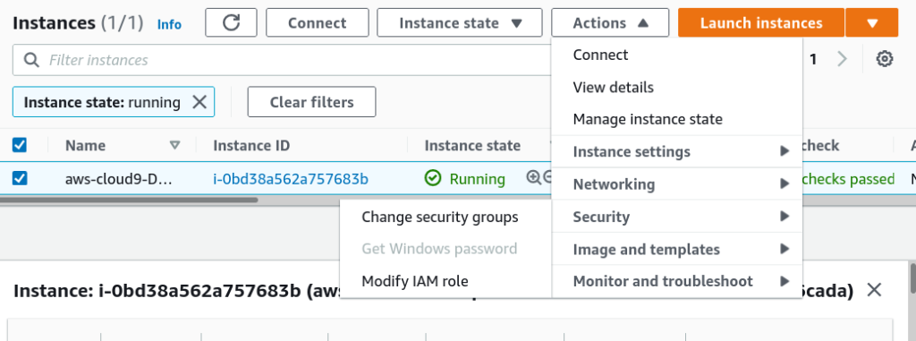Uncheck the aws-cloud9 instance row checkbox

[x=20, y=178]
